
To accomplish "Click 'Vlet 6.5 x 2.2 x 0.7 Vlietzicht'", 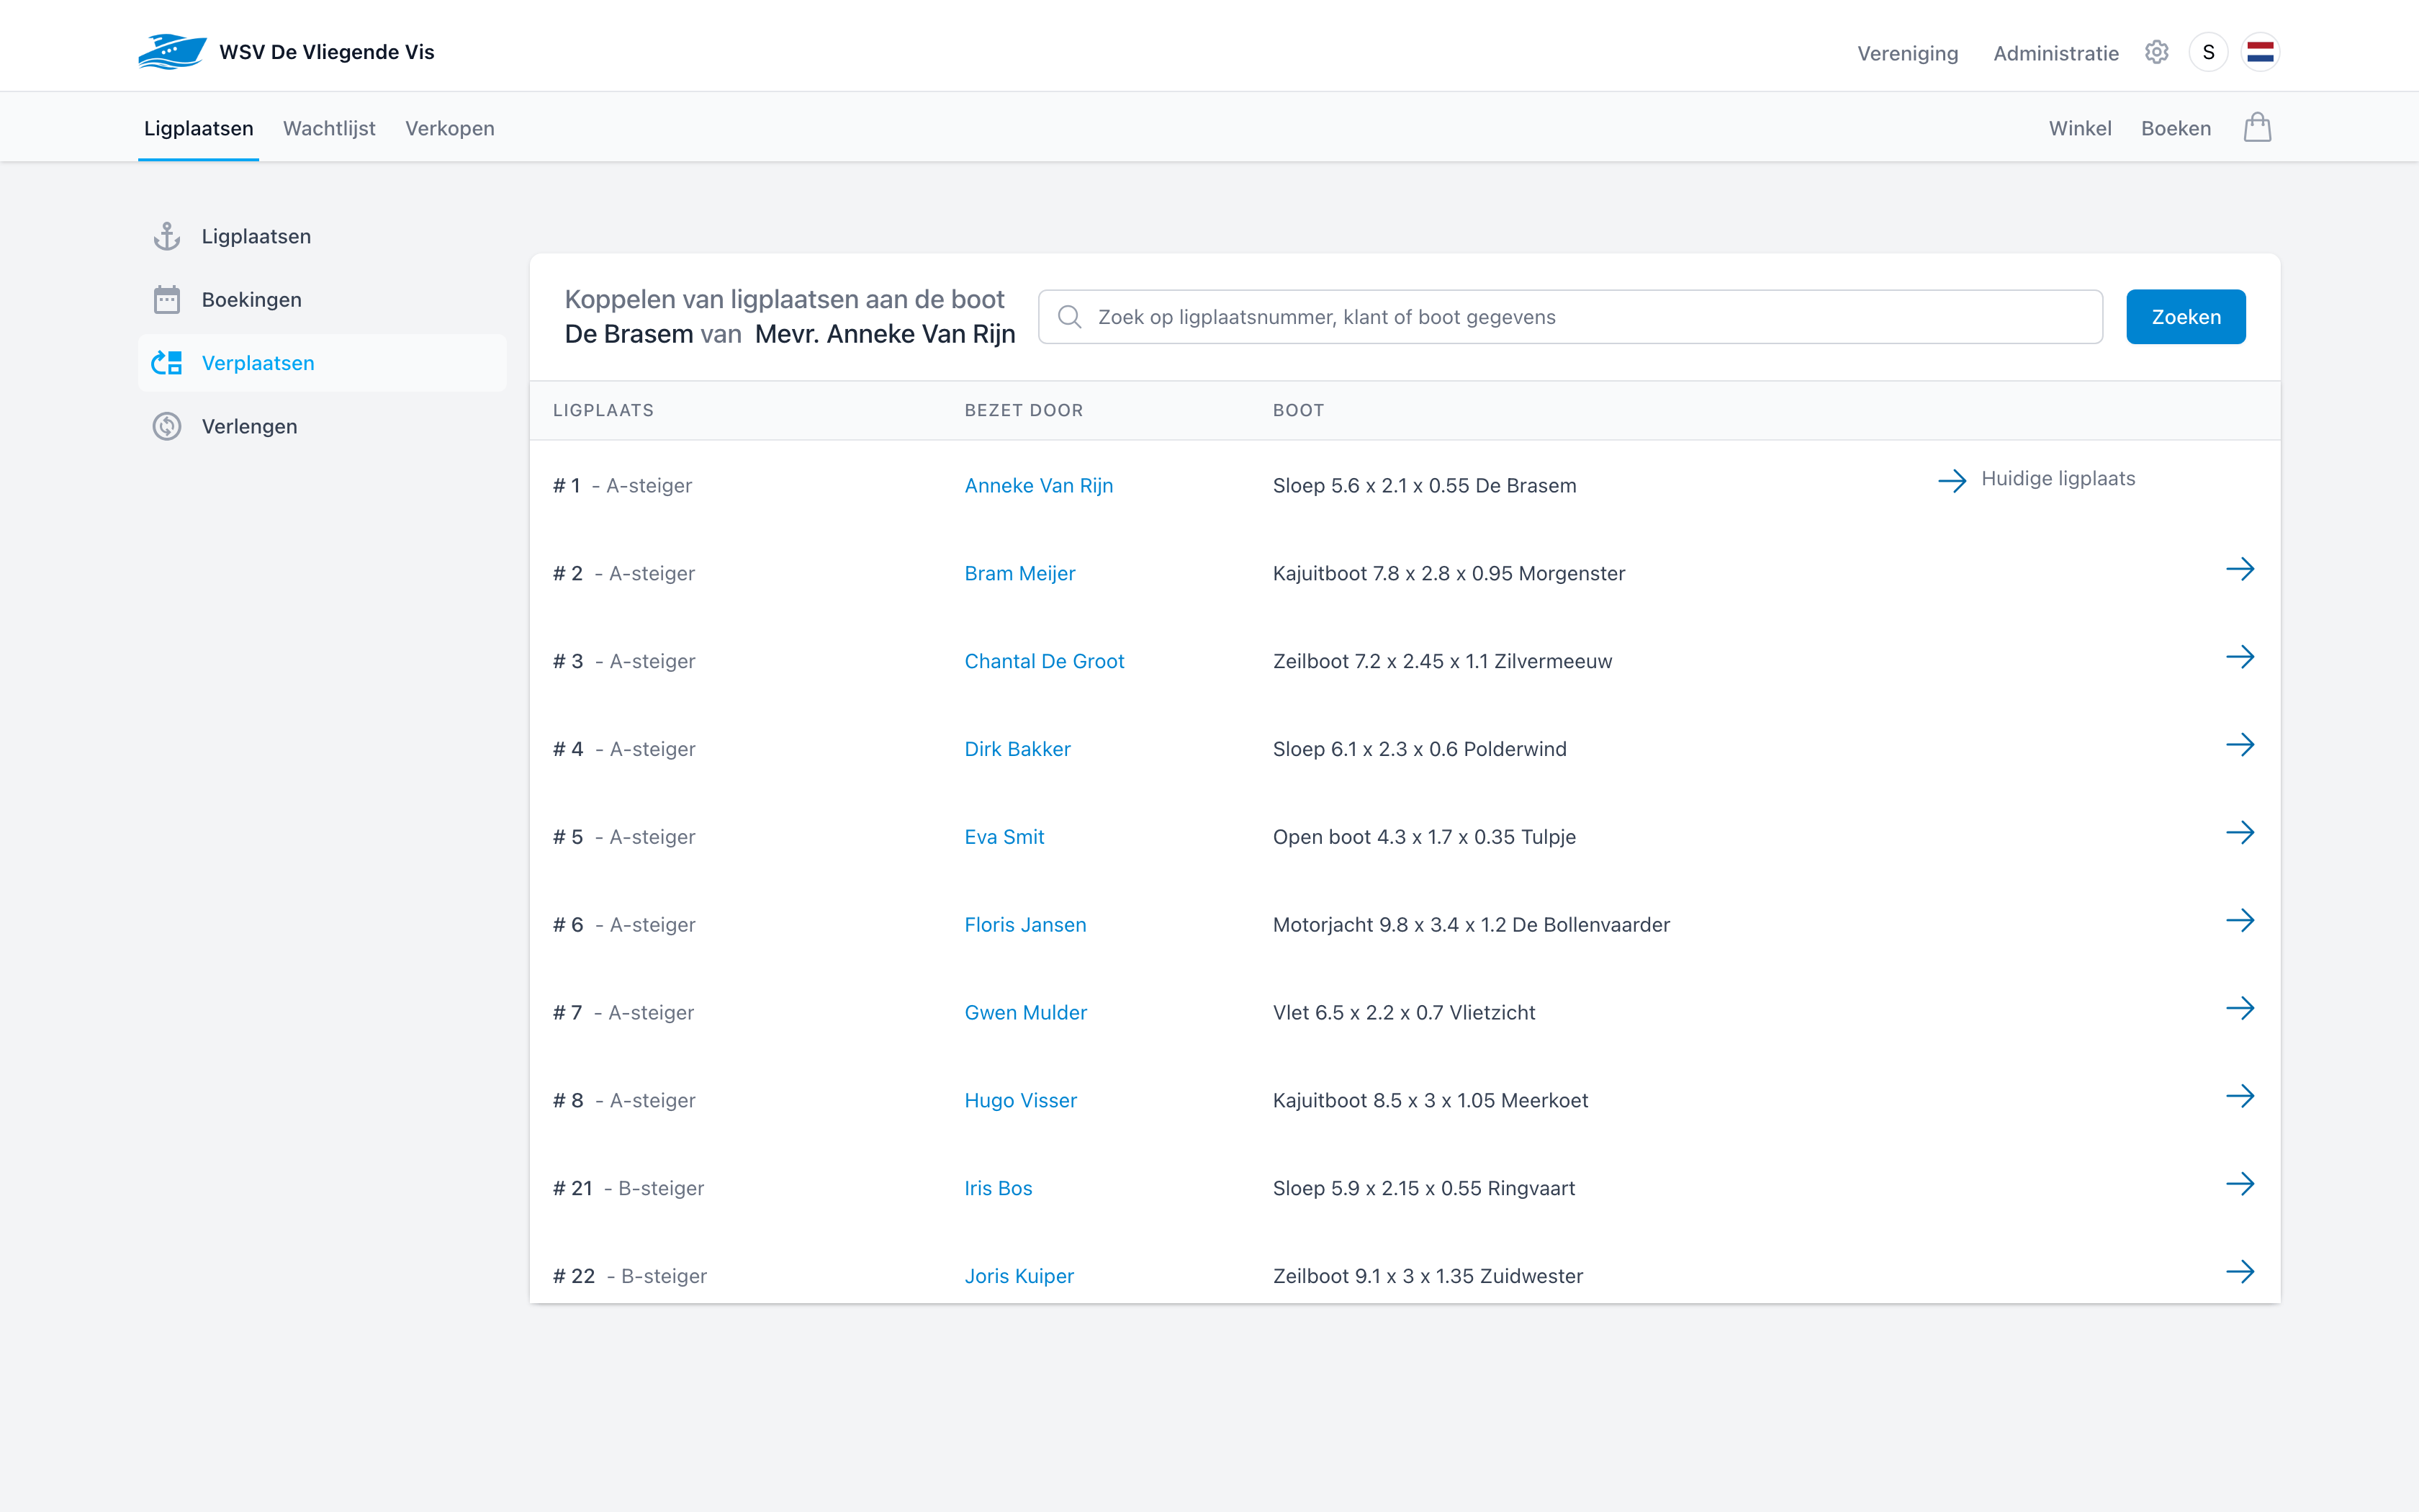I will (1405, 1012).
